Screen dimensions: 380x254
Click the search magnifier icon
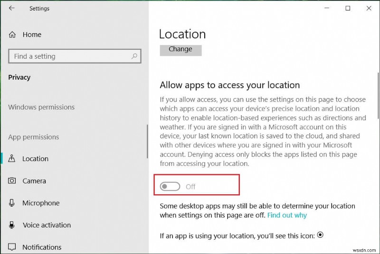134,56
